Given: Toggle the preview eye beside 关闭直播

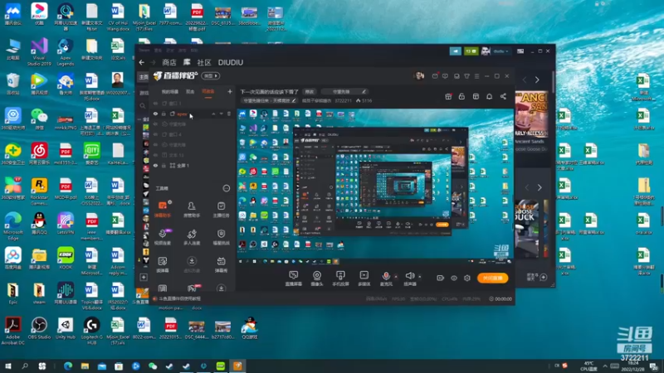Looking at the screenshot, I should 454,278.
